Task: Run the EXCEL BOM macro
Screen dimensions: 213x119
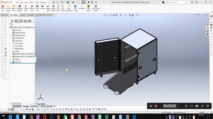Action: coord(53,8)
